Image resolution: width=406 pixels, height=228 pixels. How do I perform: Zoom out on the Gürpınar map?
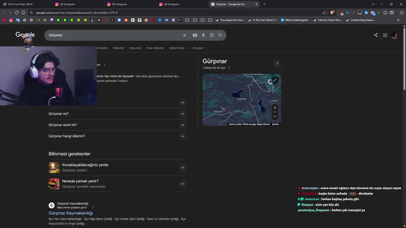tap(275, 116)
